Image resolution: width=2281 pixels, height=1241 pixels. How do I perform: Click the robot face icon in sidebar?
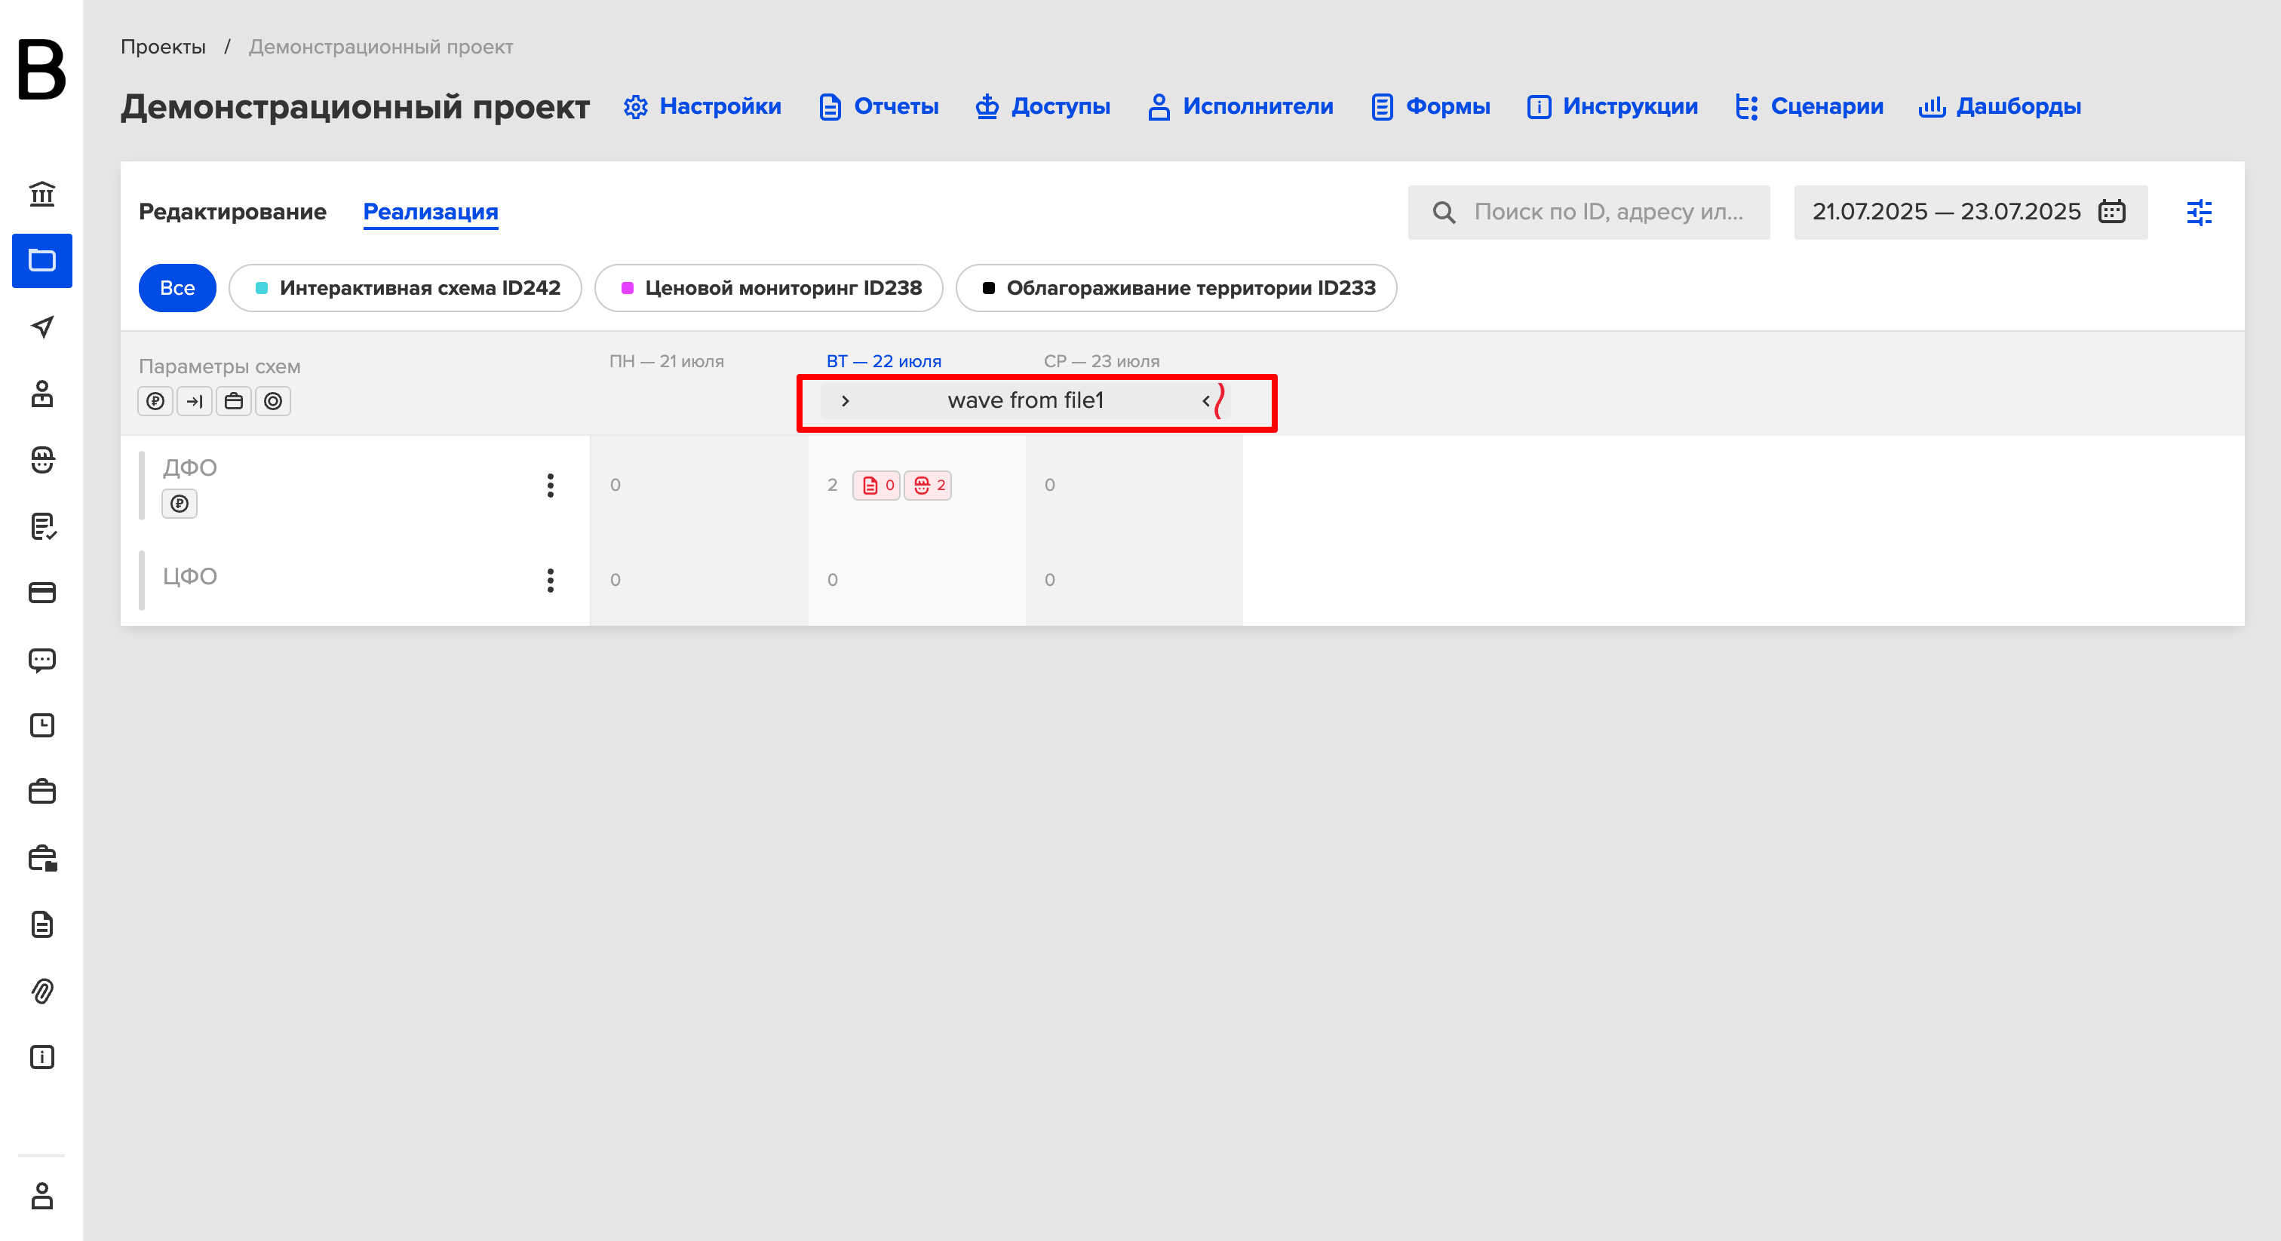coord(41,459)
